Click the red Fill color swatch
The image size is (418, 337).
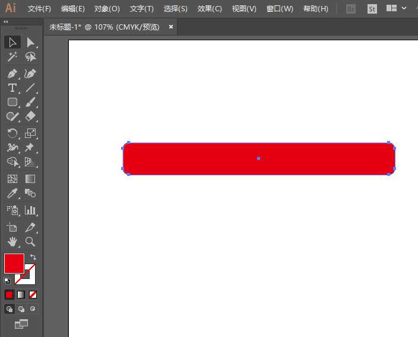14,263
